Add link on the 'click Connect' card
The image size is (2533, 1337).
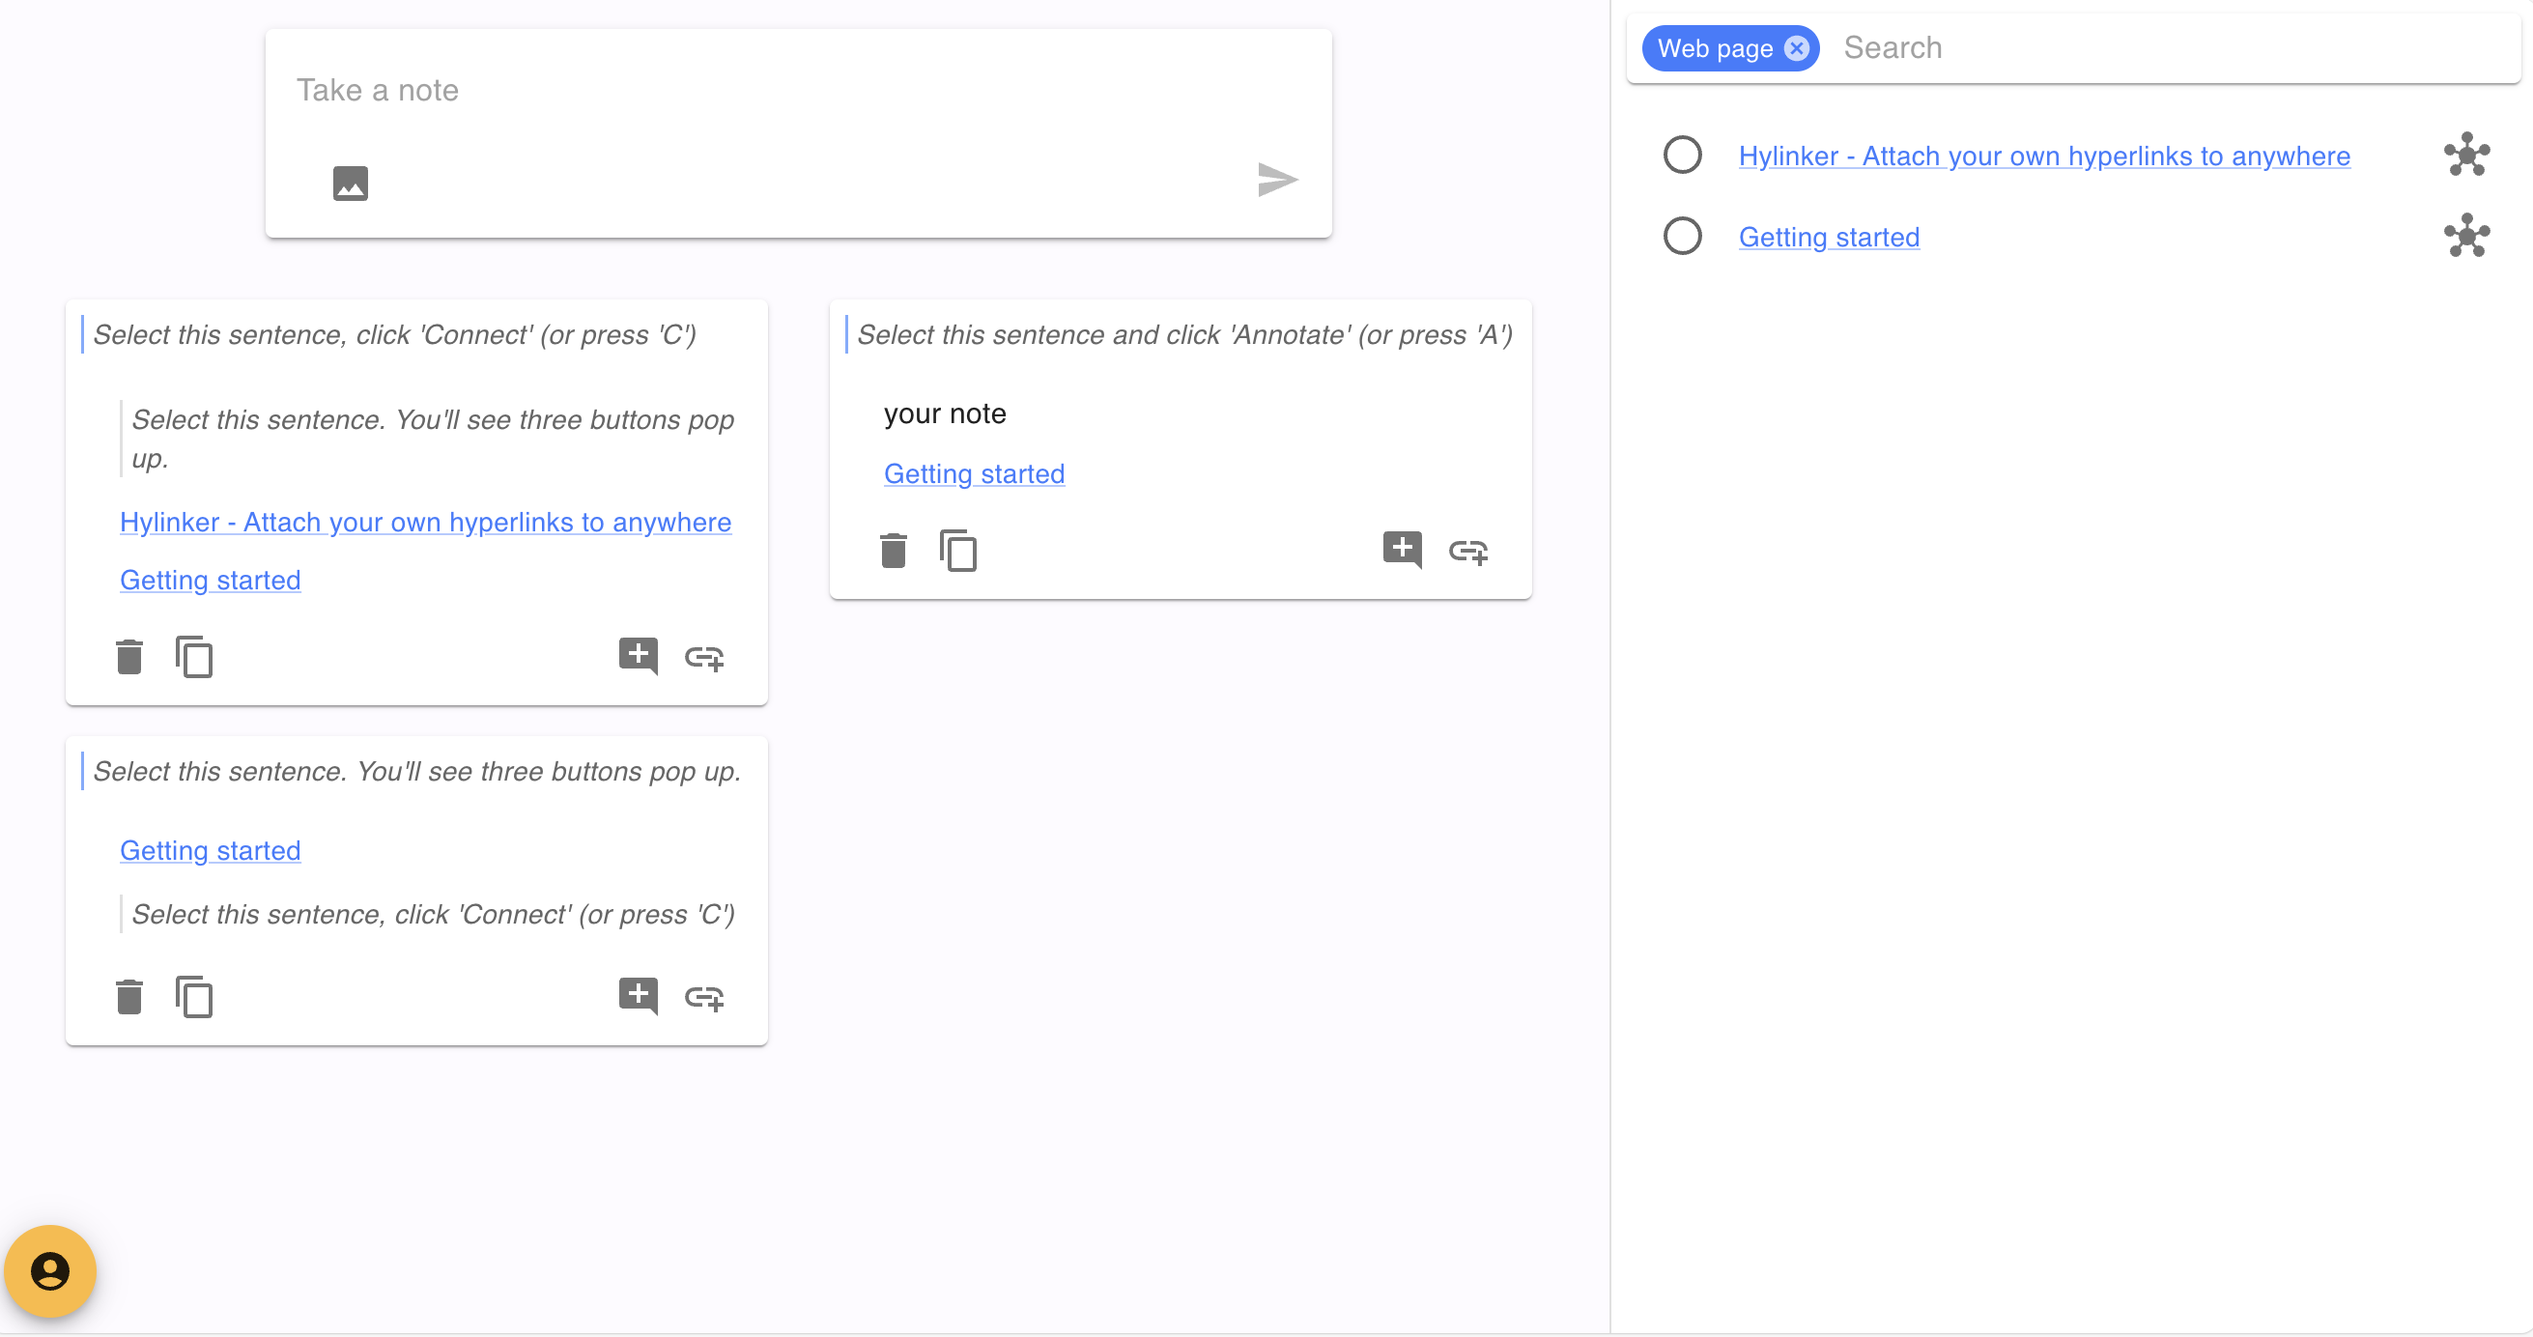(x=704, y=658)
